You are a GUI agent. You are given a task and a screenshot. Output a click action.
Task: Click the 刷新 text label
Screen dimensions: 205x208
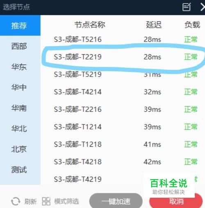[30, 201]
